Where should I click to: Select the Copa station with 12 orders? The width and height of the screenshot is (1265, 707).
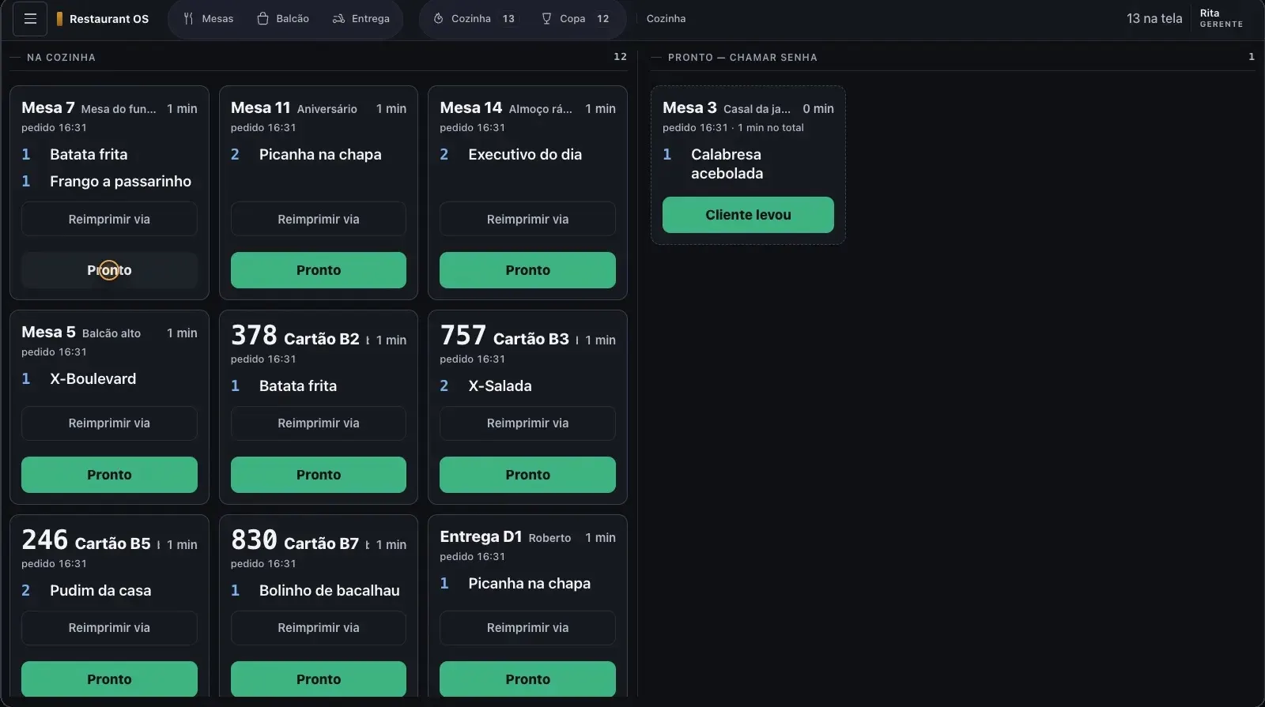click(x=575, y=19)
